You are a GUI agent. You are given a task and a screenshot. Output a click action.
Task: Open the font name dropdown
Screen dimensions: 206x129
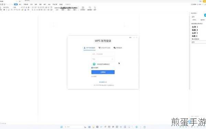pyautogui.click(x=8, y=7)
